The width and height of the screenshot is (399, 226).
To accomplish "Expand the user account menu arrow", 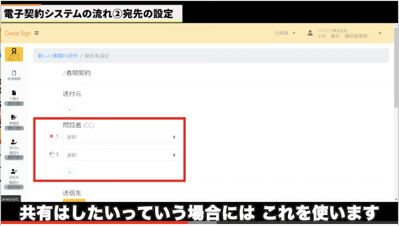I will pos(380,33).
